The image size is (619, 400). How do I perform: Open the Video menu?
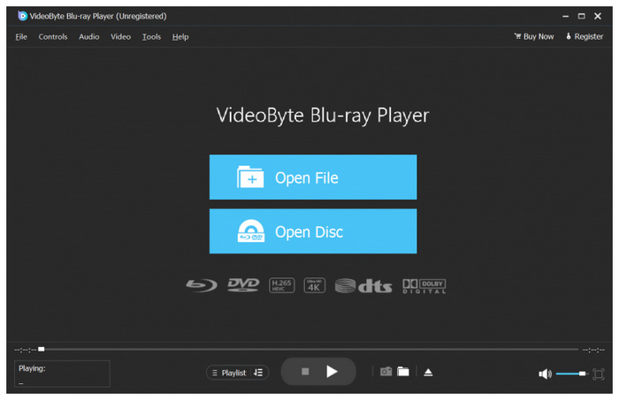(x=120, y=37)
